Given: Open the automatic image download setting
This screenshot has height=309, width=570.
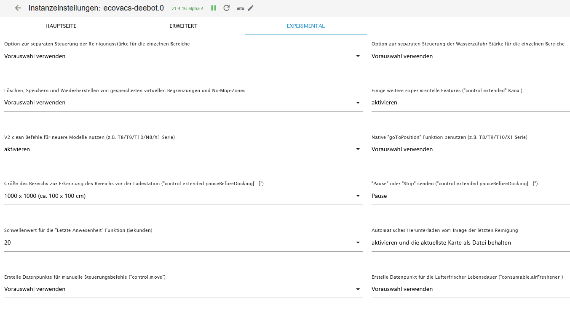Looking at the screenshot, I should click(x=470, y=243).
